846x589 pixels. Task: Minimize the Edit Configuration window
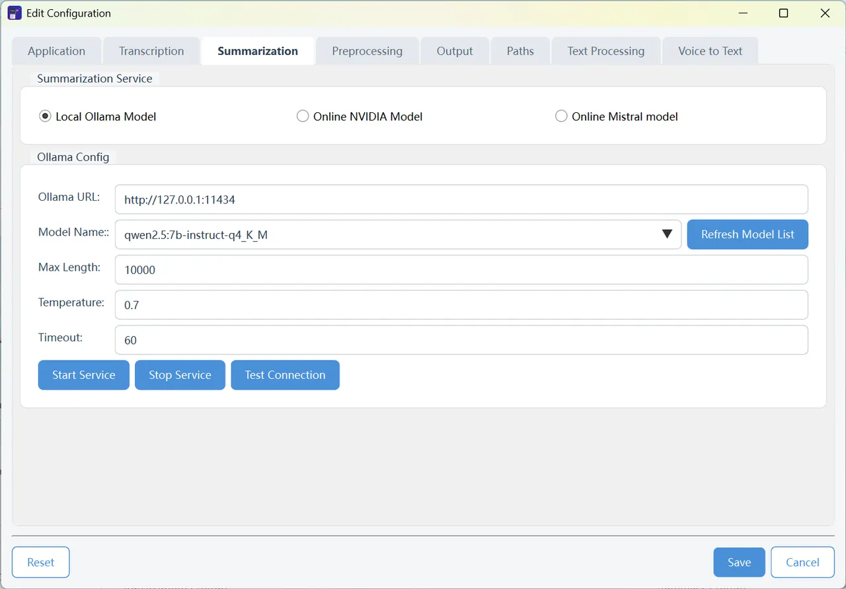(743, 13)
